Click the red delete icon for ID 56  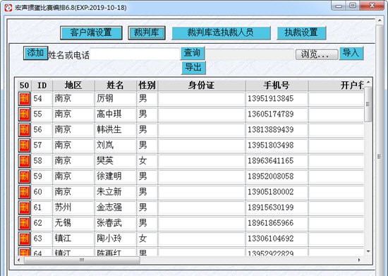pos(24,130)
